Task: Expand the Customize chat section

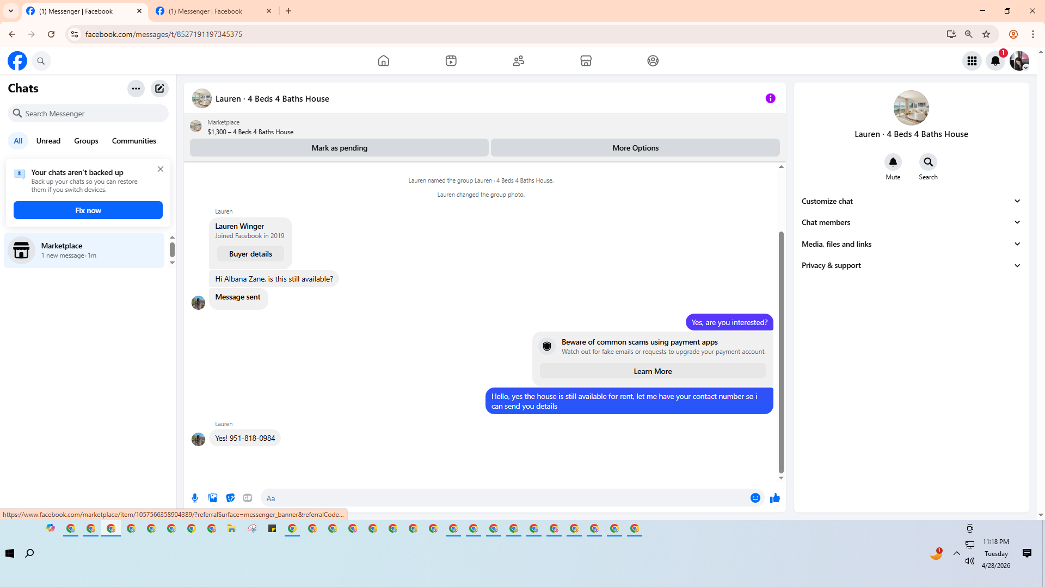Action: 911,201
